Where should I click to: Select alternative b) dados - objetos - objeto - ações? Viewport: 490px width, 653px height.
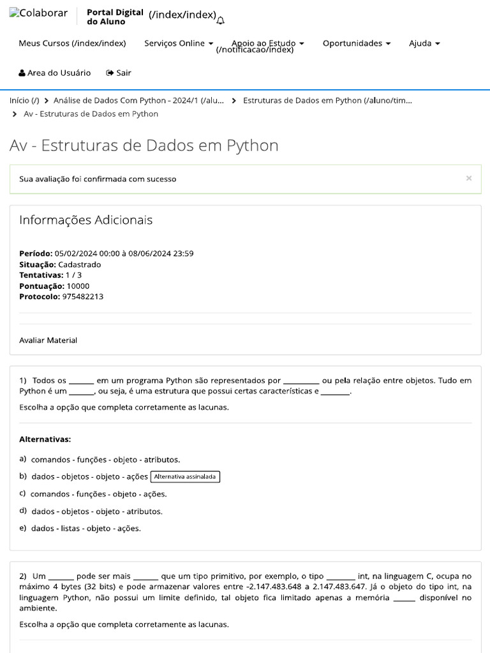click(x=89, y=476)
